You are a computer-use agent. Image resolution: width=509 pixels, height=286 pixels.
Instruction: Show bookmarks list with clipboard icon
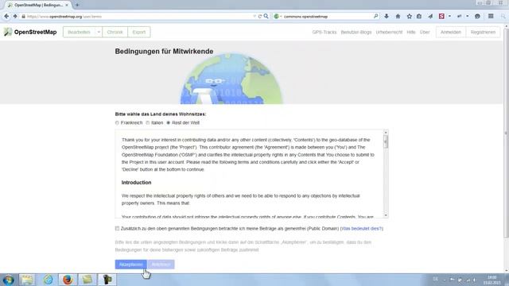tap(419, 16)
